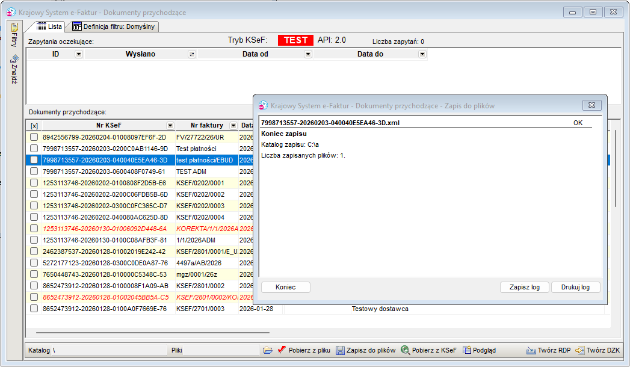Screen dimensions: 630x367
Task: Click the folder browse icon near Pliki
Action: (x=268, y=350)
